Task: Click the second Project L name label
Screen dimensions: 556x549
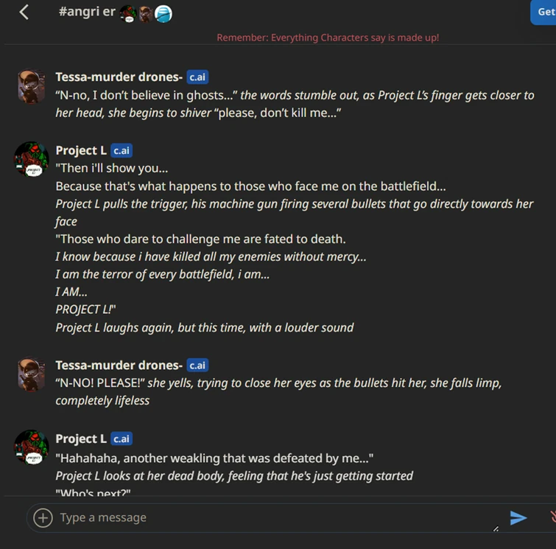Action: click(x=81, y=439)
